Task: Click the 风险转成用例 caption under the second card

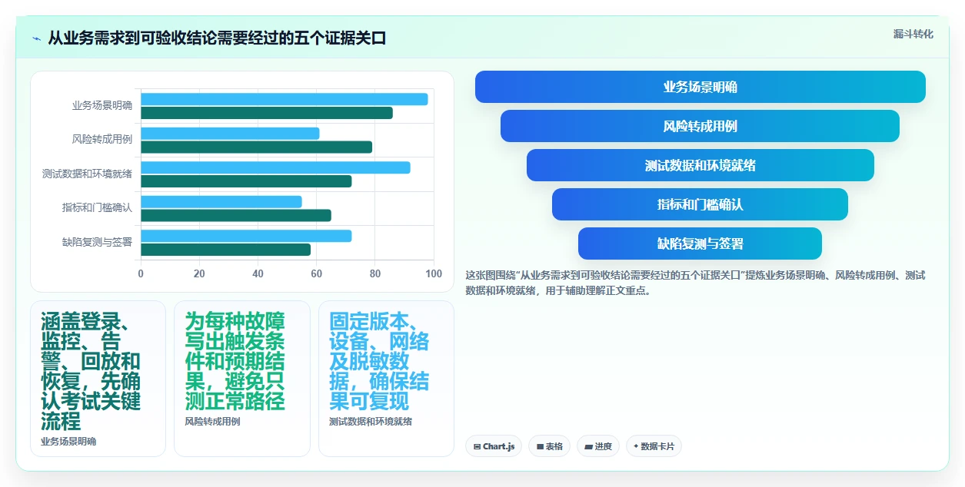Action: (x=212, y=422)
